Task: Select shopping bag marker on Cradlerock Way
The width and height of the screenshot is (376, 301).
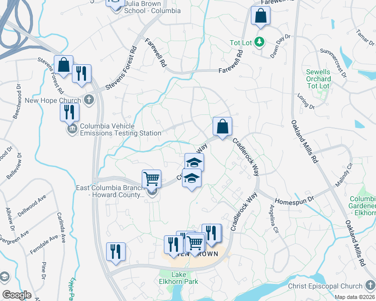Action: point(222,126)
